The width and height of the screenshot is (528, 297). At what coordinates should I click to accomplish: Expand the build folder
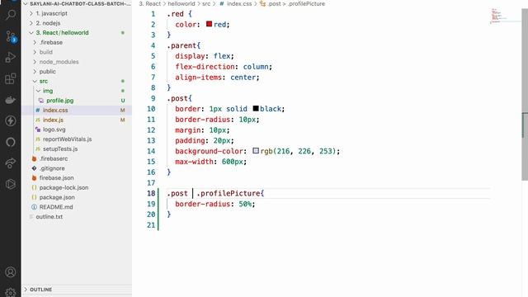(35, 52)
